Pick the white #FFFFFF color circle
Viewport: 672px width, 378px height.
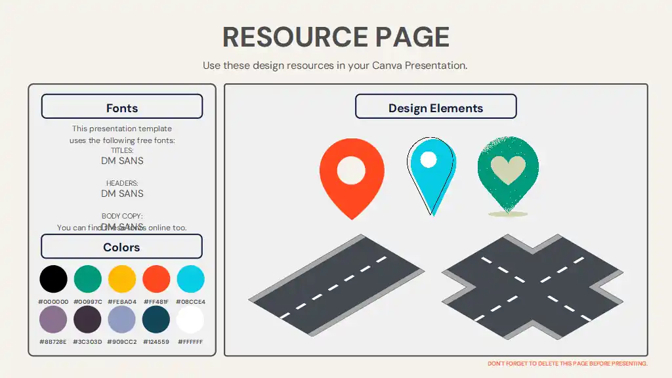(x=190, y=320)
